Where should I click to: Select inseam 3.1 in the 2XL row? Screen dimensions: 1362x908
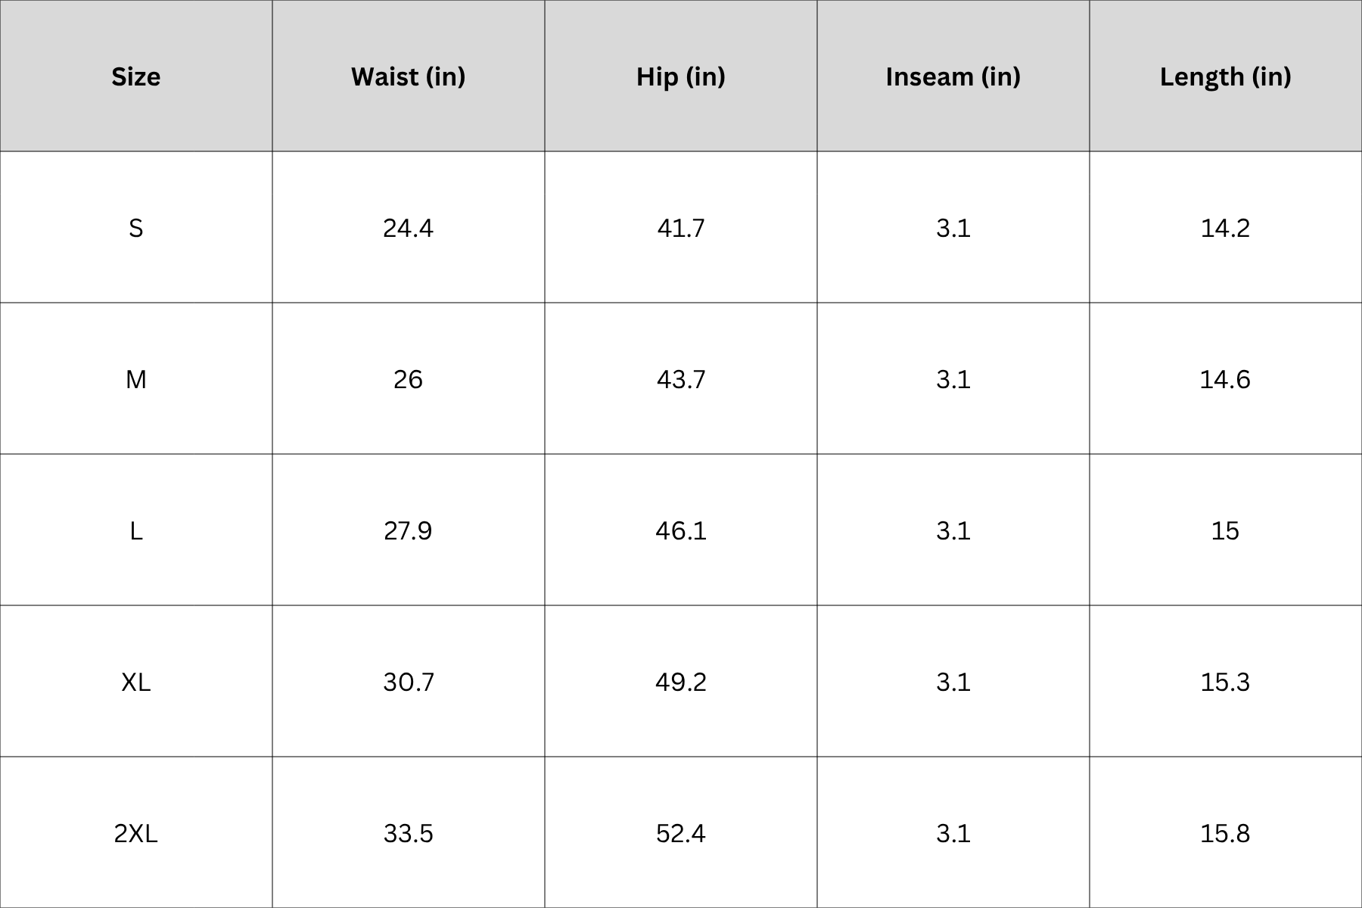pos(953,832)
